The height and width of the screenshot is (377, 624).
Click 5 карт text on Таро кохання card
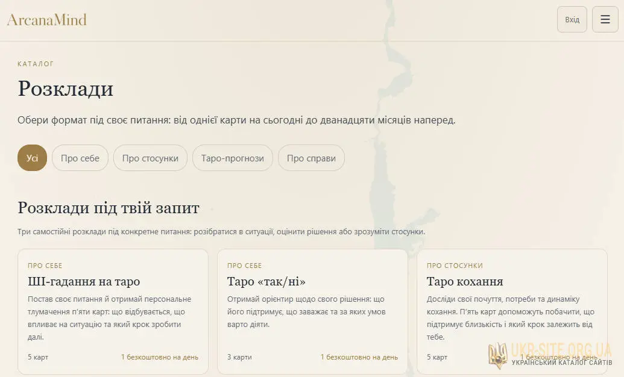click(x=437, y=357)
